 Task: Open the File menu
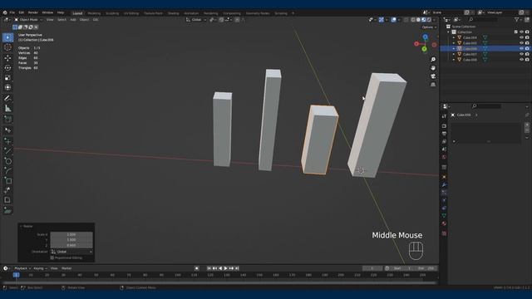pos(12,12)
